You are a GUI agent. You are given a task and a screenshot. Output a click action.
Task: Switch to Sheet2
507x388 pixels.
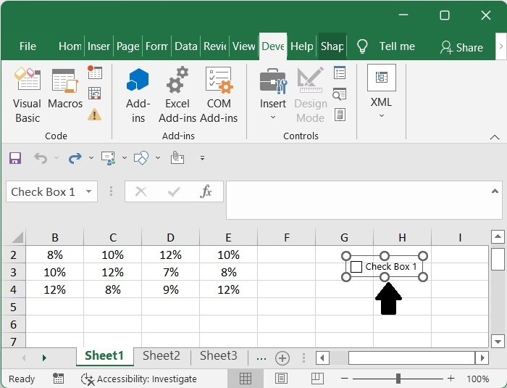click(162, 355)
